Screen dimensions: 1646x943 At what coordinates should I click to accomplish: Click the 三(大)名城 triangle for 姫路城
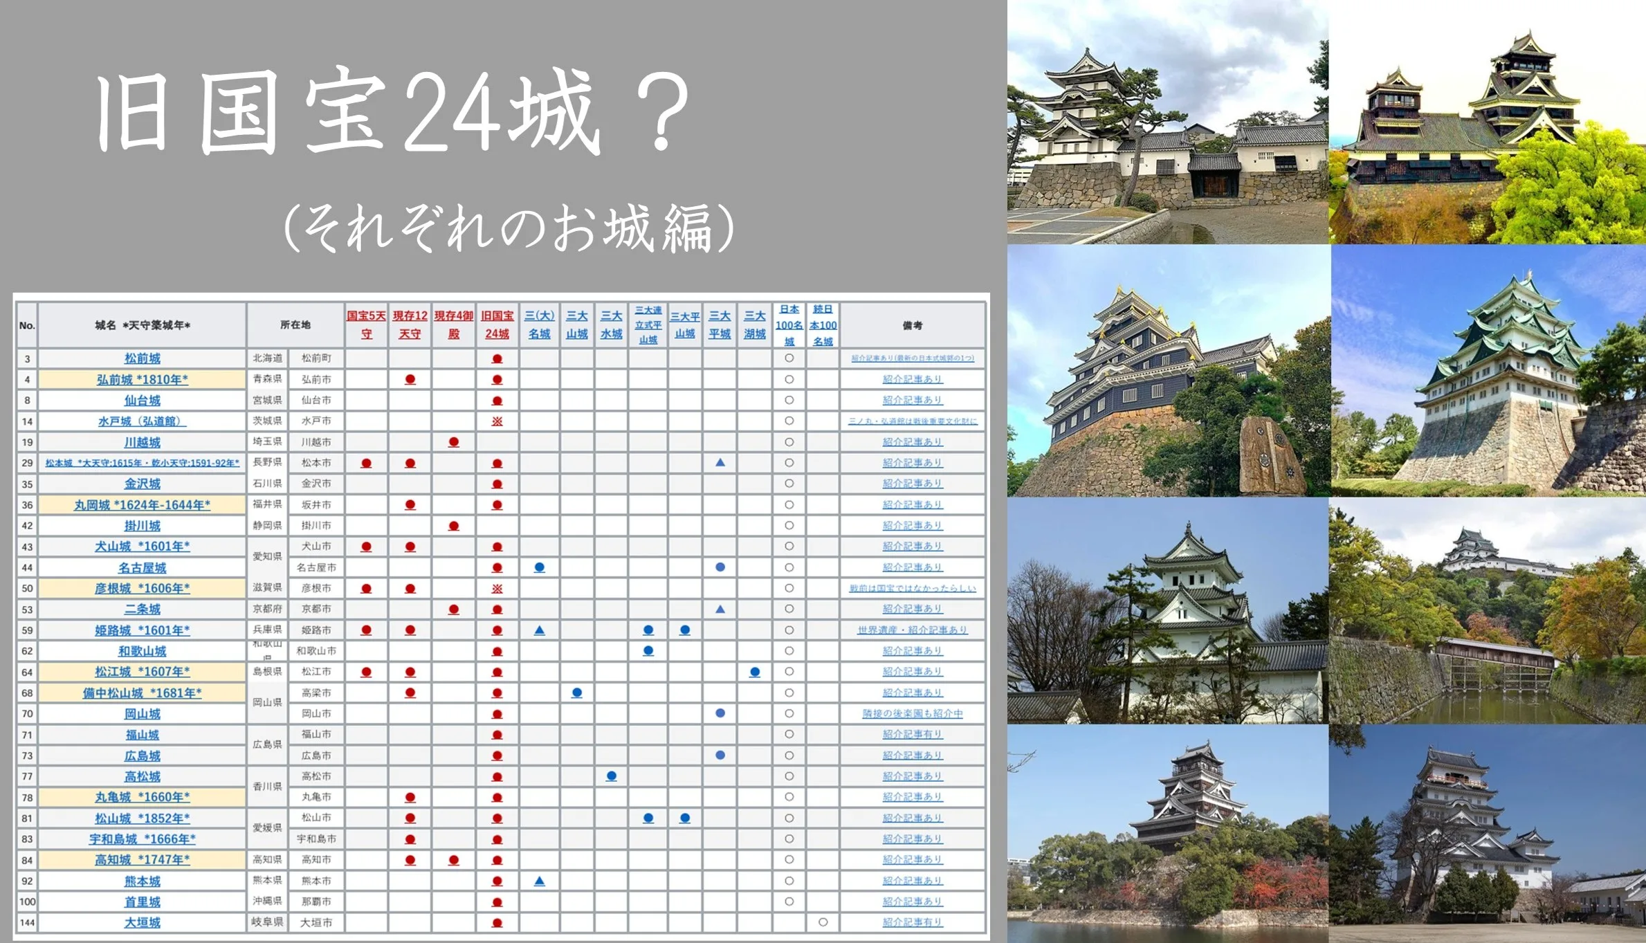(x=539, y=630)
